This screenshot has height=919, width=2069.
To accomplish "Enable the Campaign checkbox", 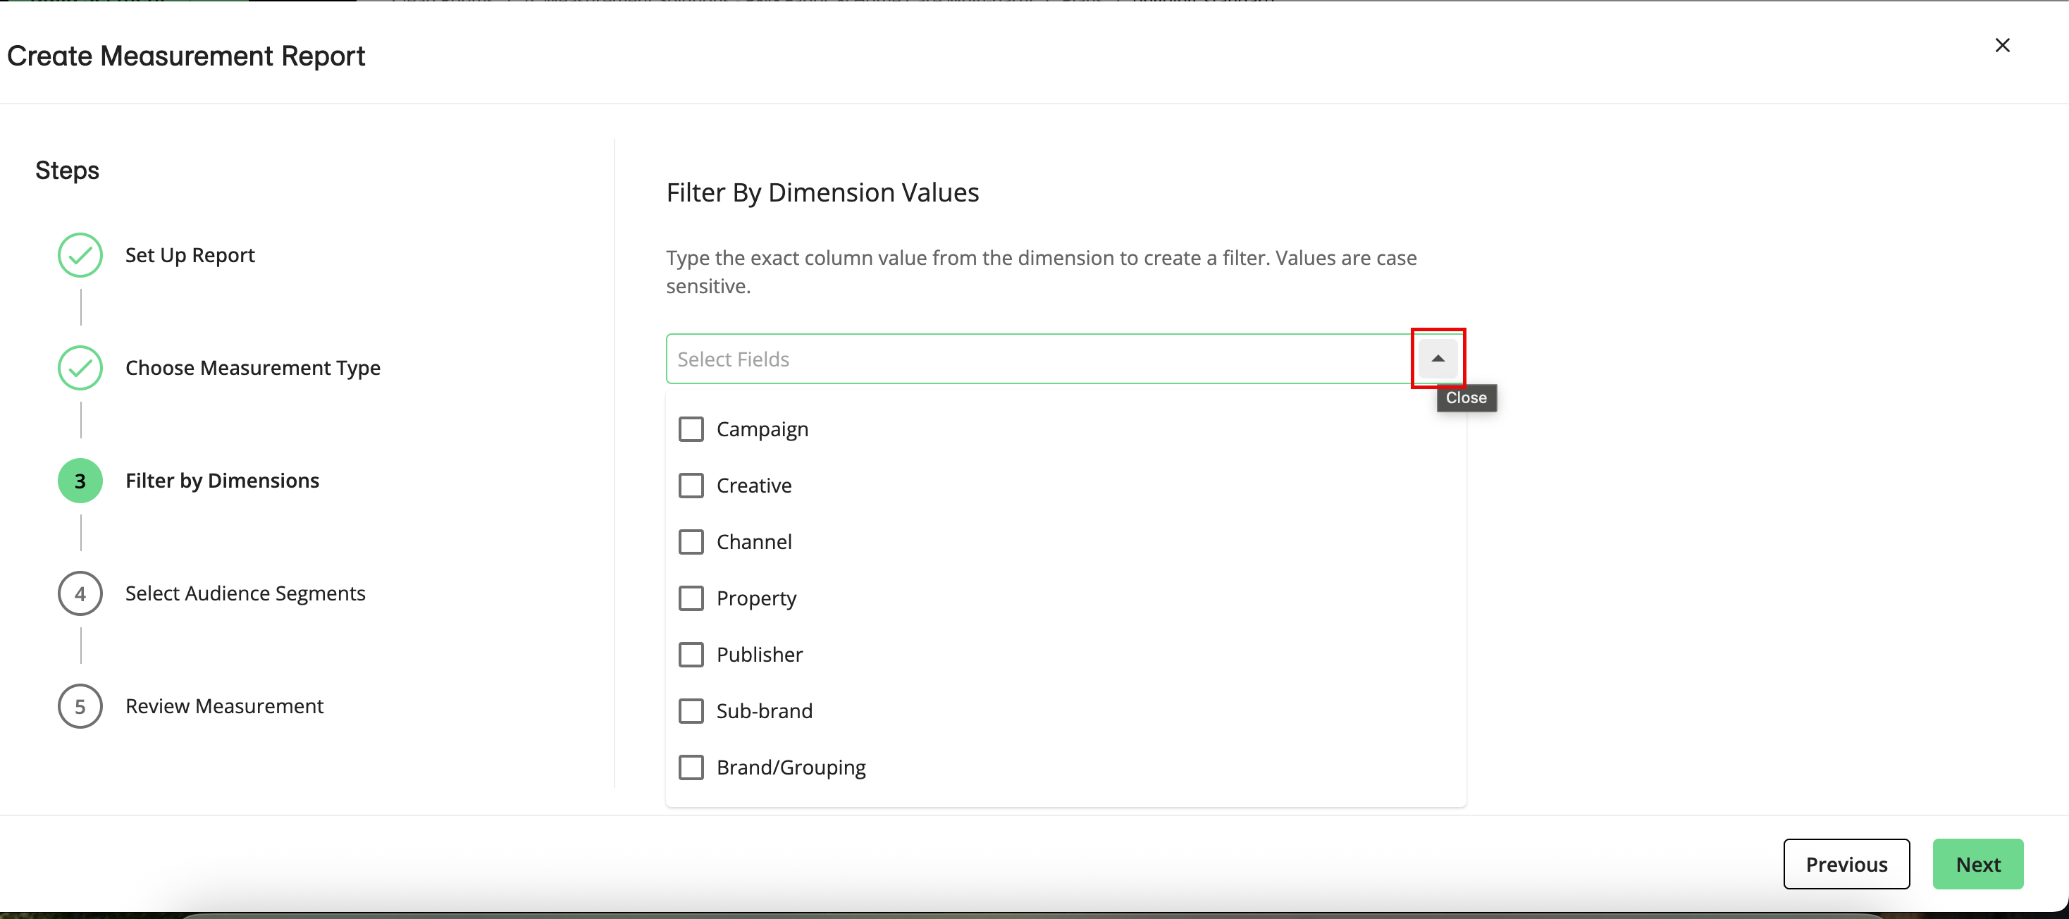I will [x=691, y=428].
